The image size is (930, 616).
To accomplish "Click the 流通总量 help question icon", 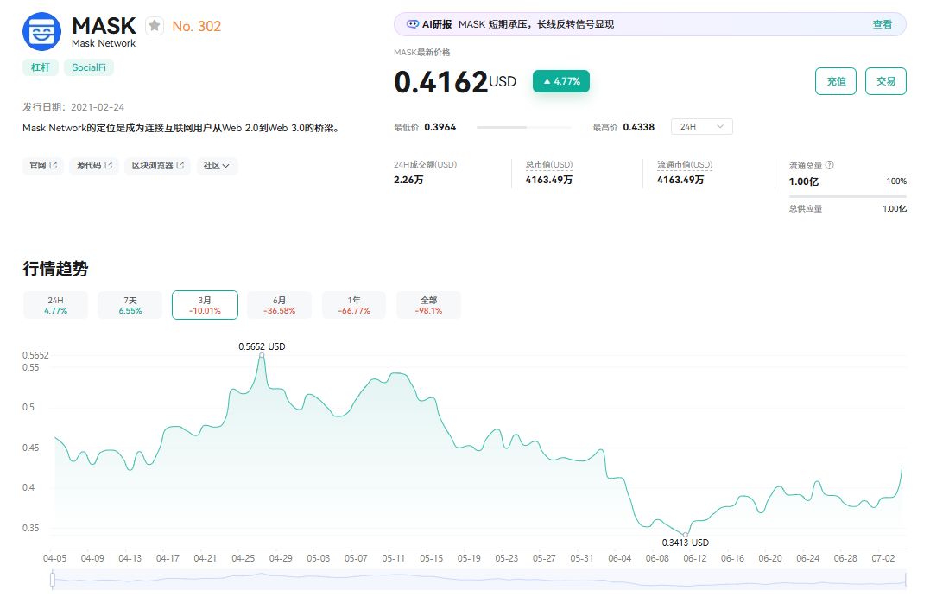I will (829, 165).
